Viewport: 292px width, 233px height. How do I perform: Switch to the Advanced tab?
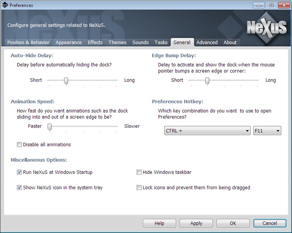(x=207, y=43)
